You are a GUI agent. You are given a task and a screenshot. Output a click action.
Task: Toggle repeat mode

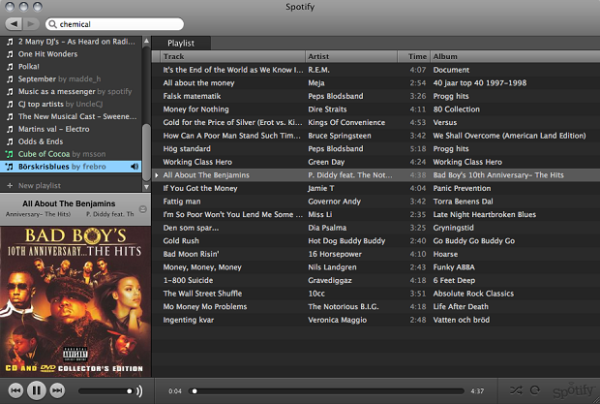(535, 390)
